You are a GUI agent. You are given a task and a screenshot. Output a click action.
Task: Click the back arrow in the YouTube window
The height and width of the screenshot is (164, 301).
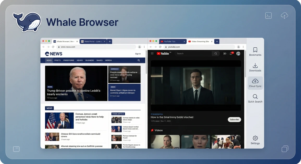[x=151, y=47]
